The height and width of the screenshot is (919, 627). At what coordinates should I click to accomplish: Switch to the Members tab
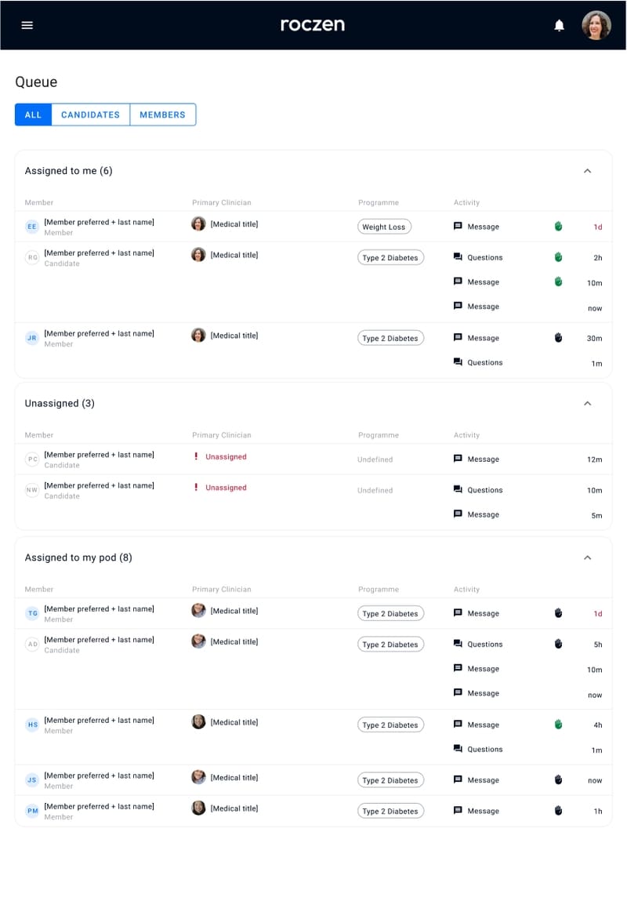point(162,114)
